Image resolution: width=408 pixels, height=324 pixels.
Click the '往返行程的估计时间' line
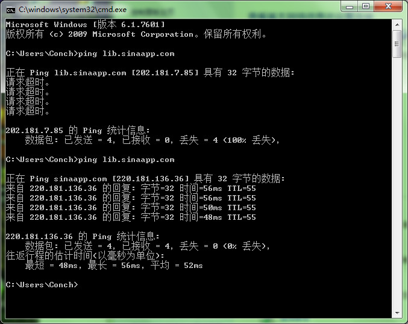pos(85,255)
